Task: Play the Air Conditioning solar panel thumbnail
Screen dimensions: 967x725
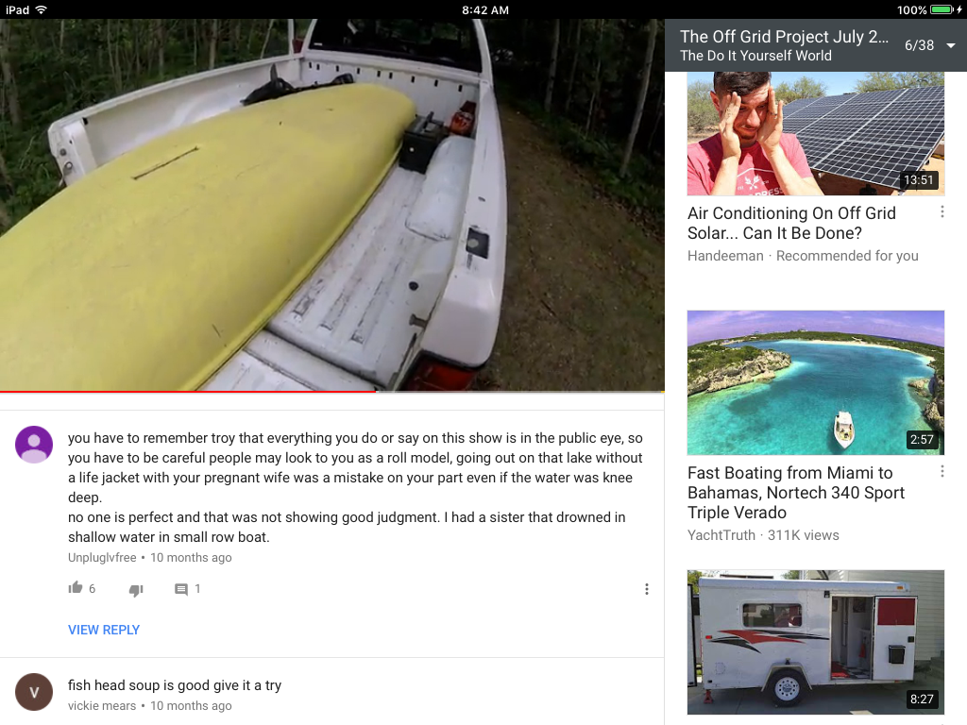Action: point(815,134)
